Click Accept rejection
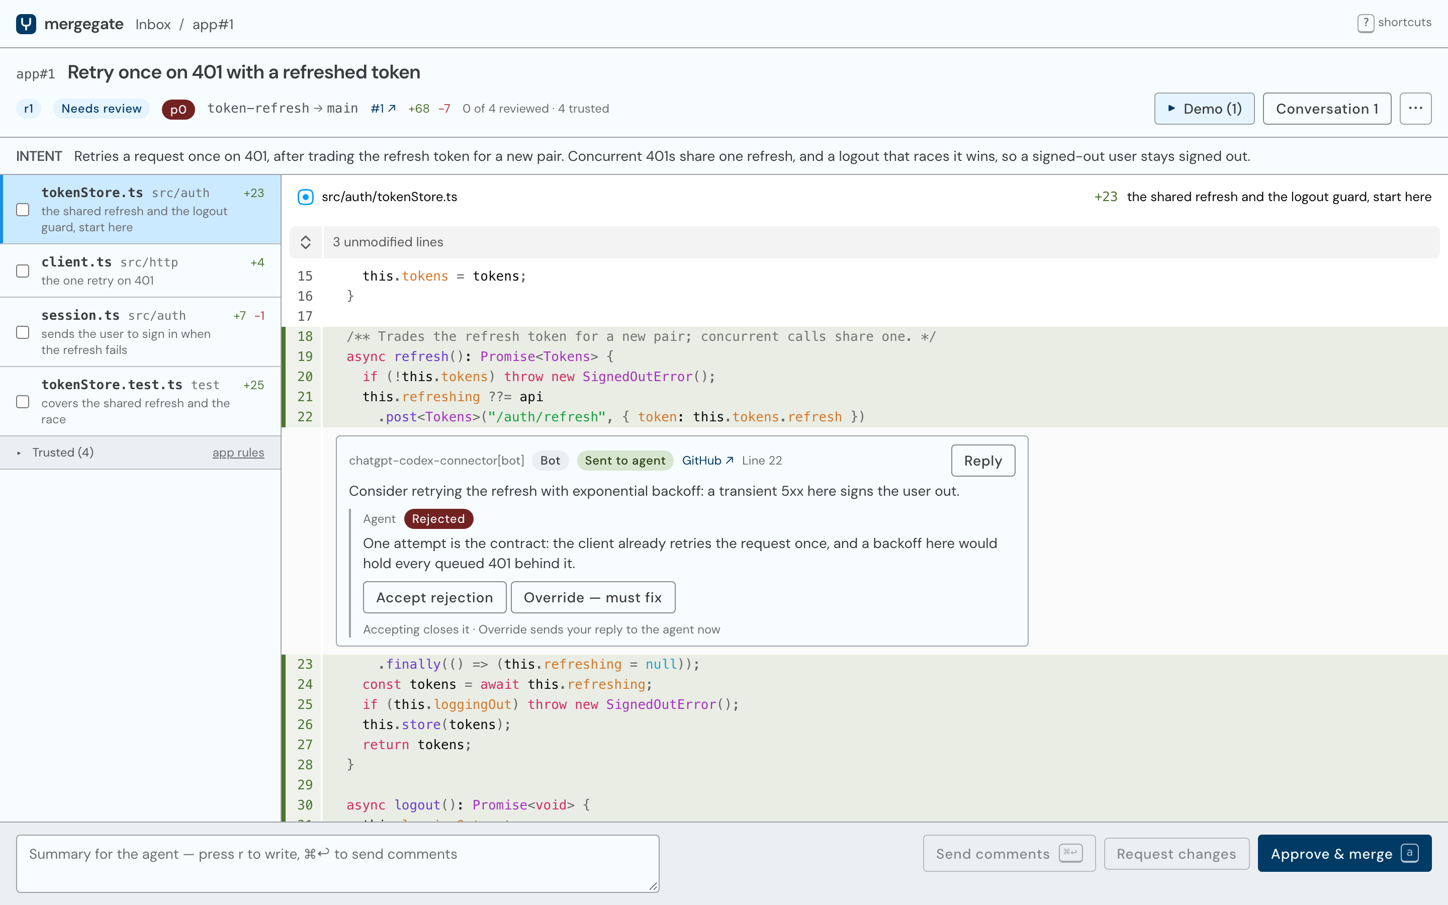The width and height of the screenshot is (1448, 905). (434, 597)
